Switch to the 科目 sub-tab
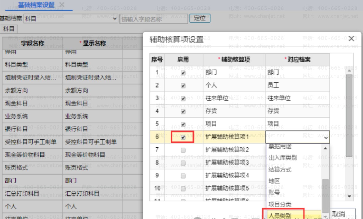 (8, 28)
